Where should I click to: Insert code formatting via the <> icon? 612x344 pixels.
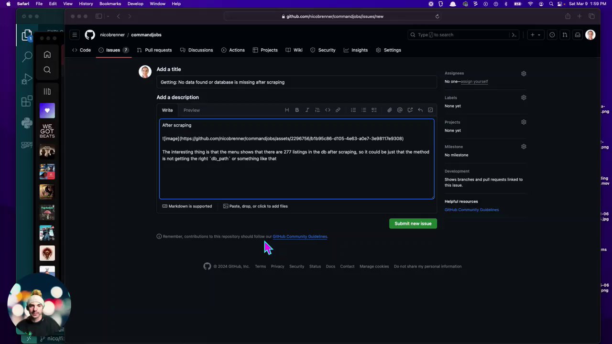(328, 110)
